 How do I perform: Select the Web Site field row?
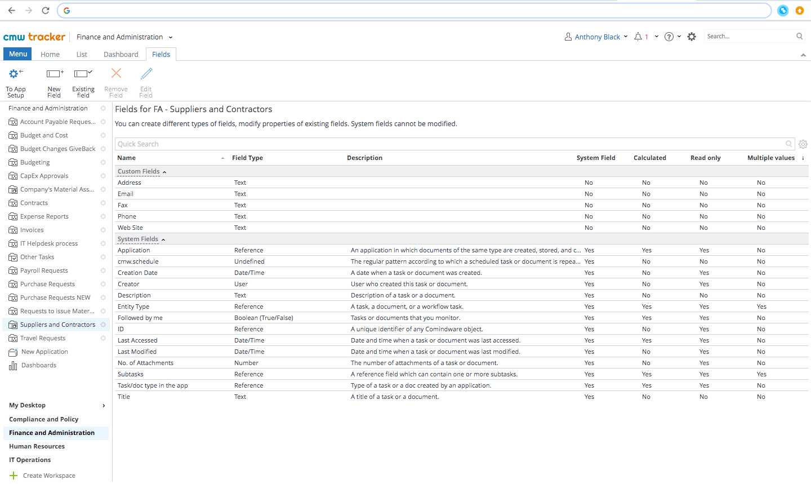(462, 228)
